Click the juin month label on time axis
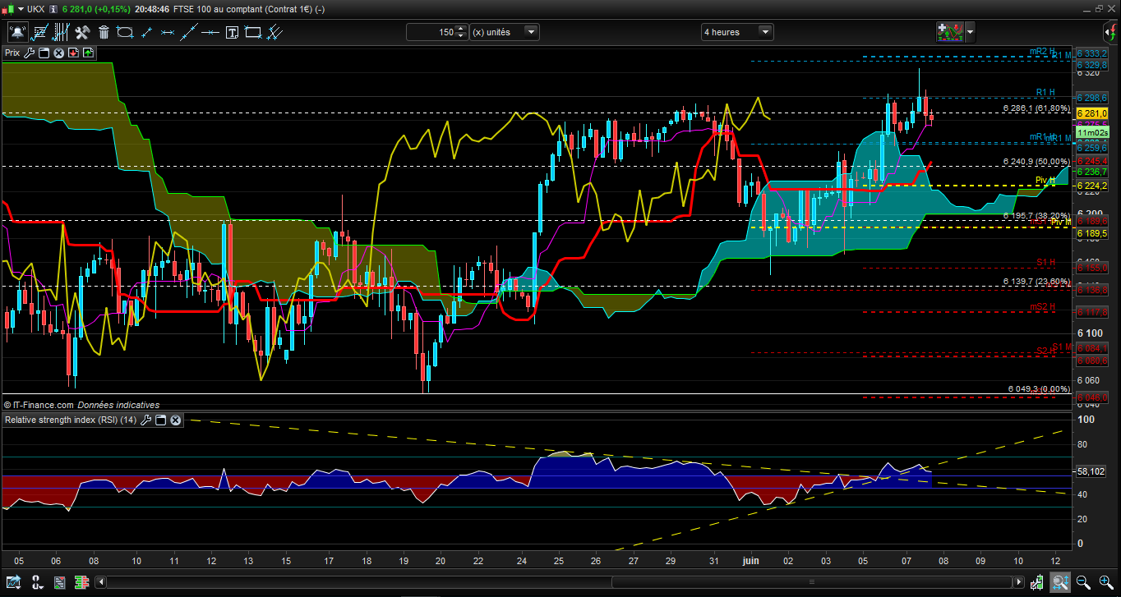This screenshot has height=597, width=1121. [x=752, y=561]
